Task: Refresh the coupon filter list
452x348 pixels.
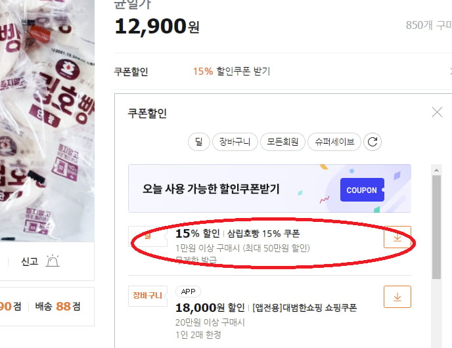Action: pyautogui.click(x=373, y=142)
